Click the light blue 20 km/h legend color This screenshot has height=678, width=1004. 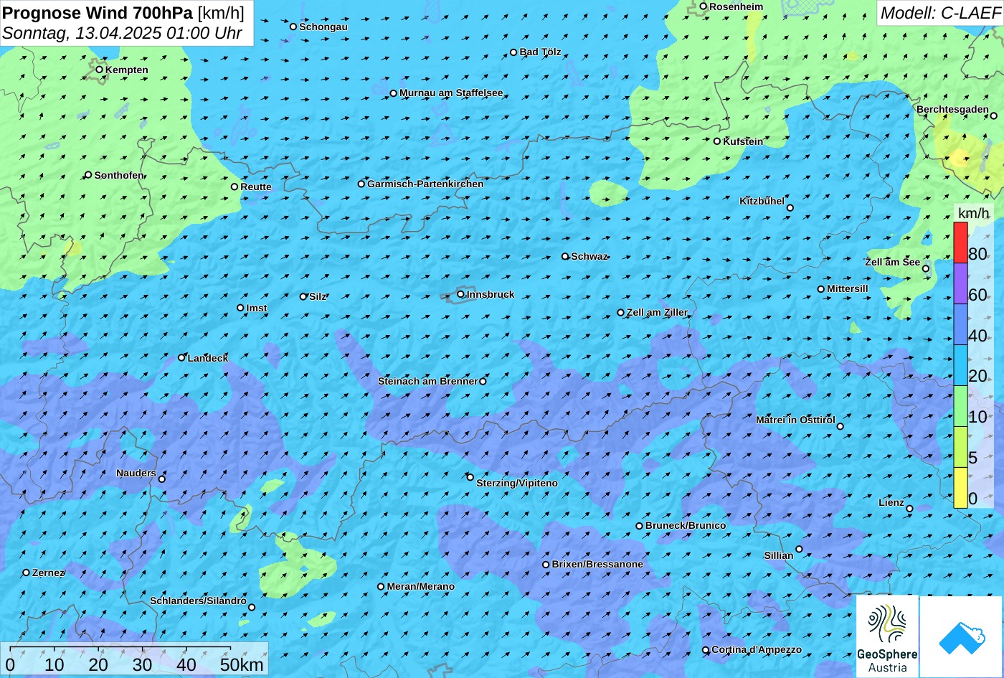[x=960, y=365]
